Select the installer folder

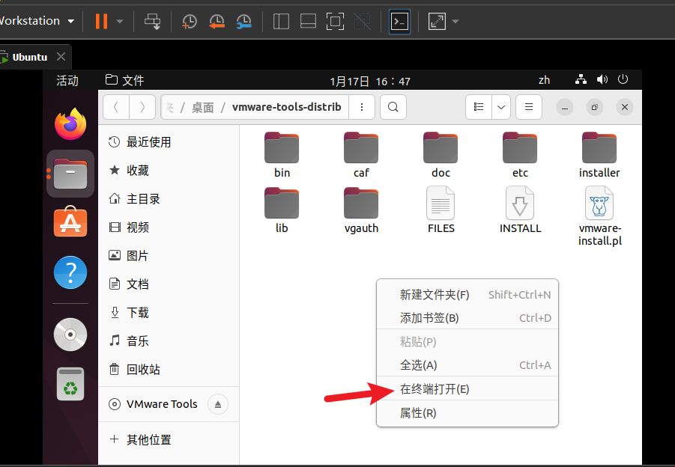tap(599, 155)
